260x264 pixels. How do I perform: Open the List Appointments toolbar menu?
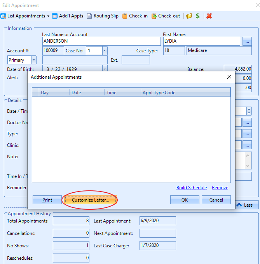(x=26, y=16)
